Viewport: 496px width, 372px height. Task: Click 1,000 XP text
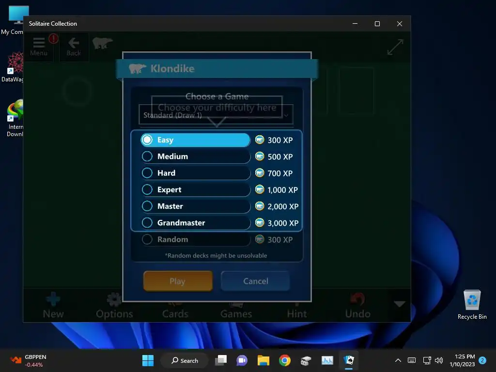(x=282, y=190)
